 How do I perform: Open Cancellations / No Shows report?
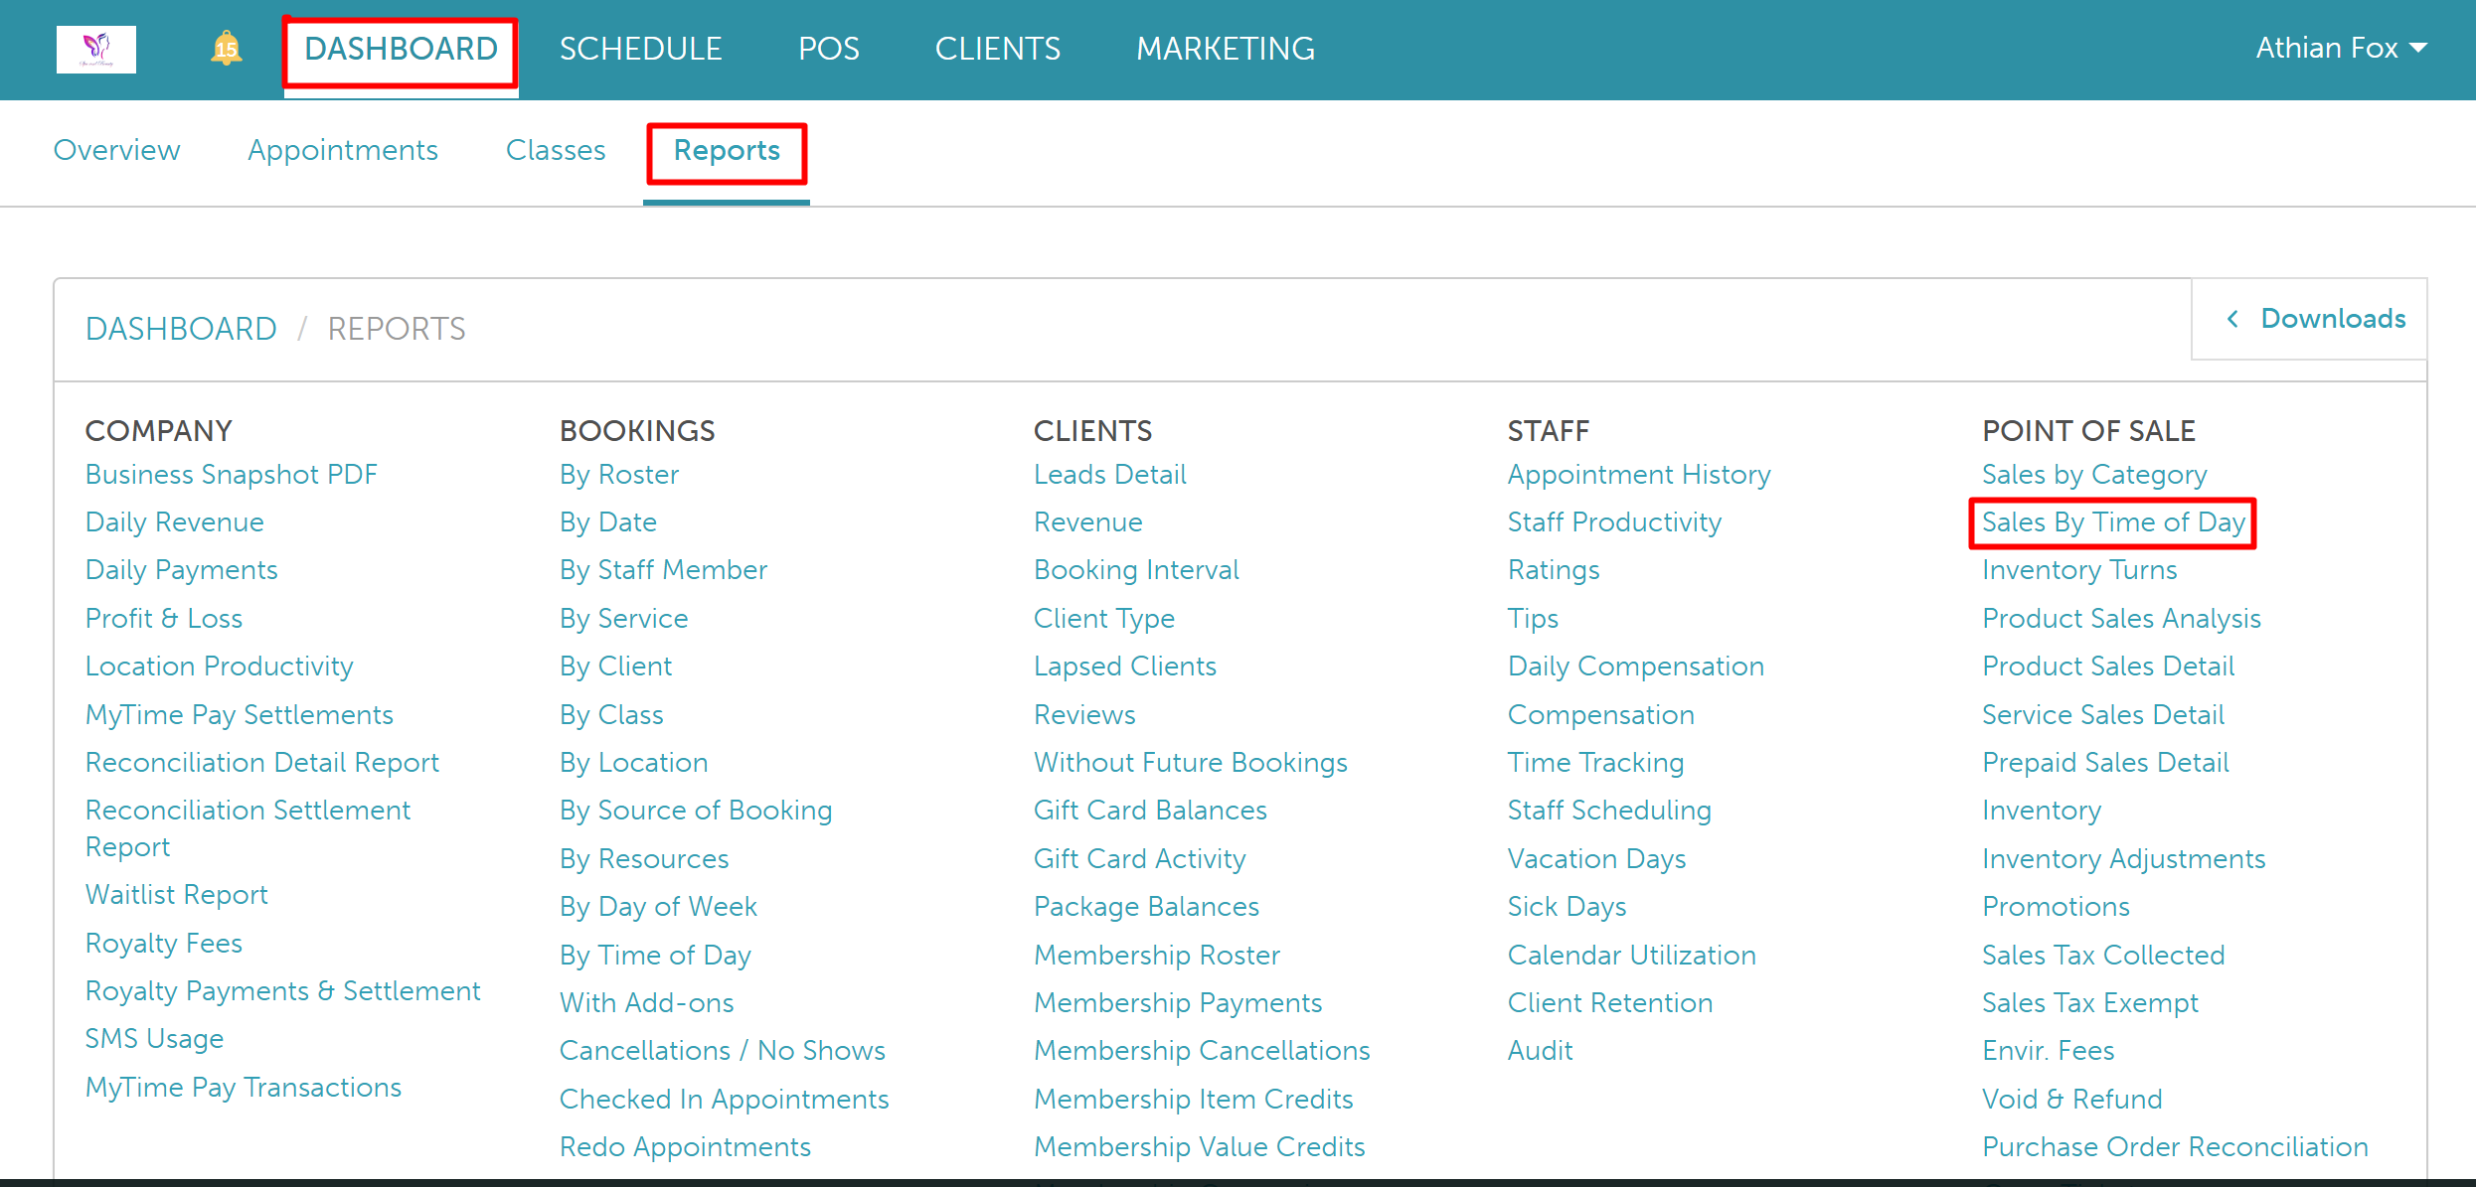722,1051
